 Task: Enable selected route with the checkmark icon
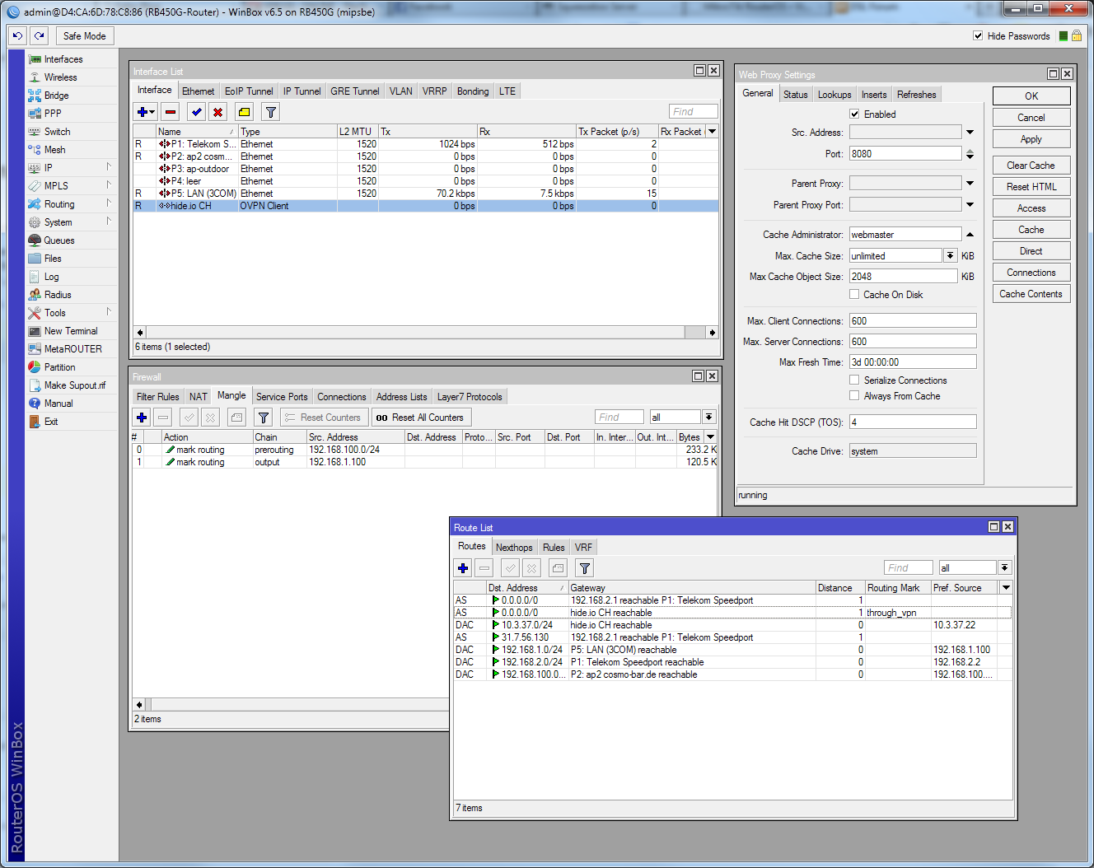pos(509,567)
